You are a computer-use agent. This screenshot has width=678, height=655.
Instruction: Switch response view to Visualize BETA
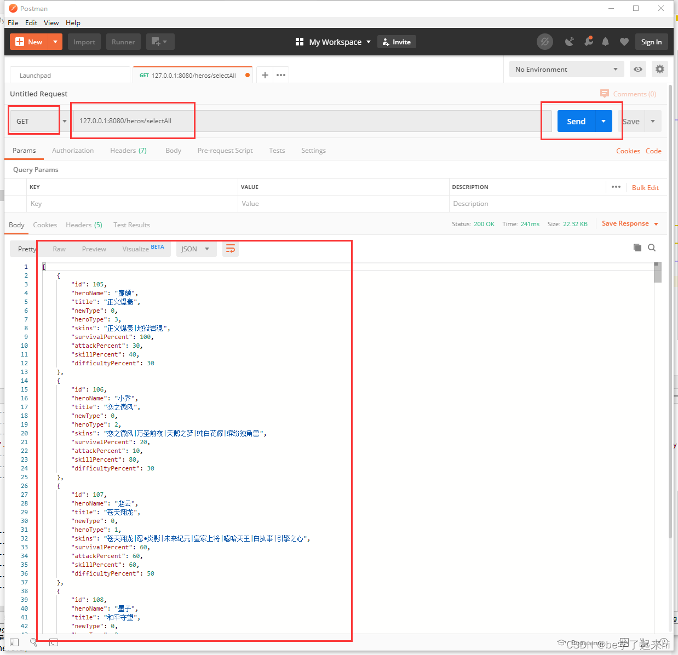pos(143,249)
